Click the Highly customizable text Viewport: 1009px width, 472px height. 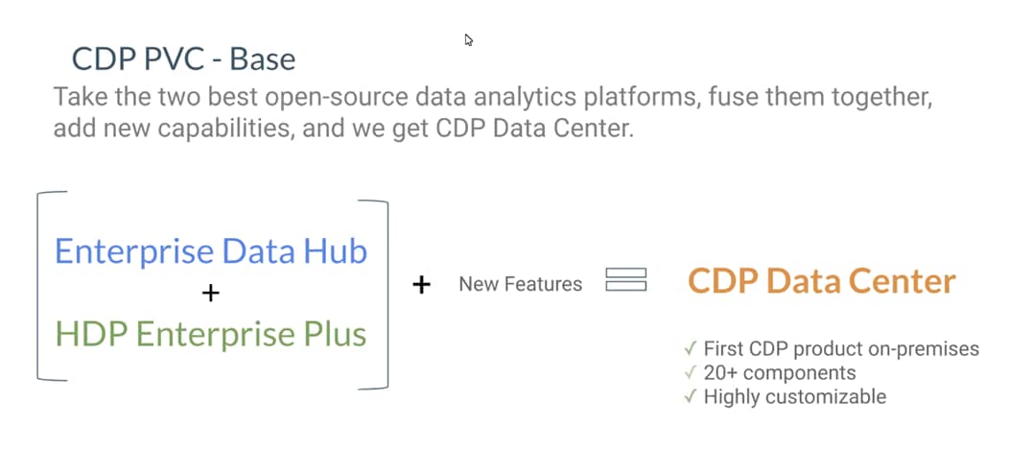pos(795,396)
